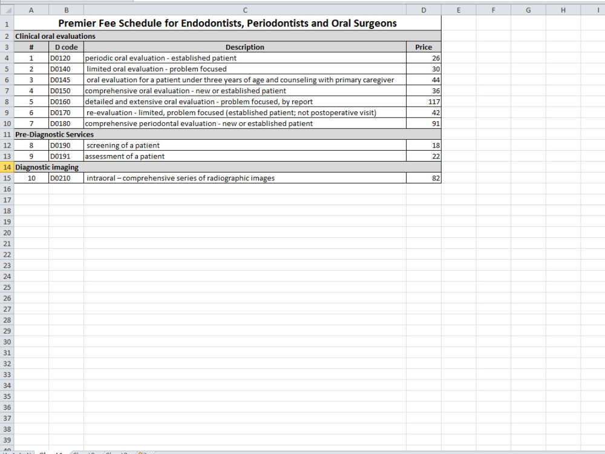Select the D0120 code cell
Screen dimensions: 605x454
pyautogui.click(x=67, y=58)
